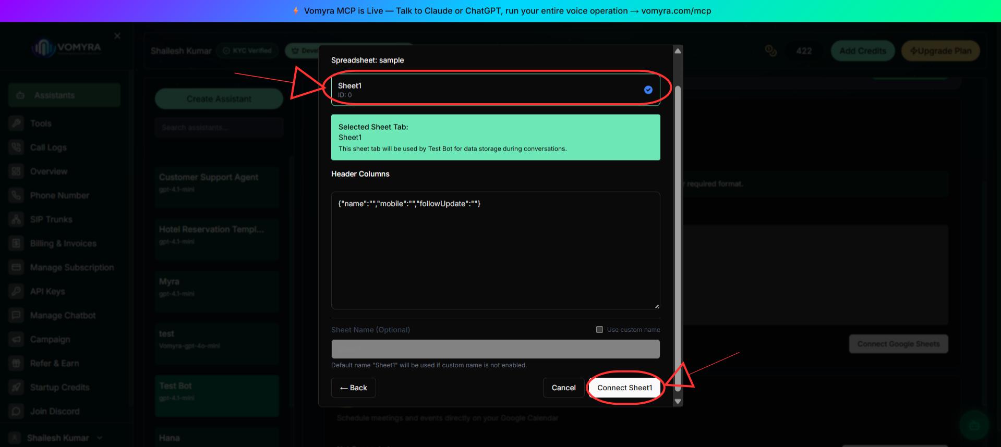Open Overview in the sidebar
The width and height of the screenshot is (1001, 447).
pos(64,171)
